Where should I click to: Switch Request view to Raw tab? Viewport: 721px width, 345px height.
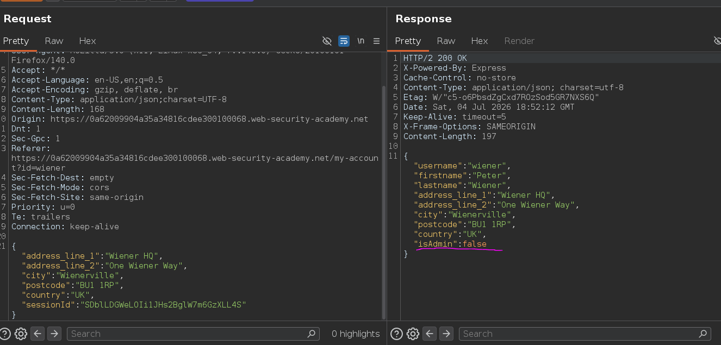coord(54,41)
